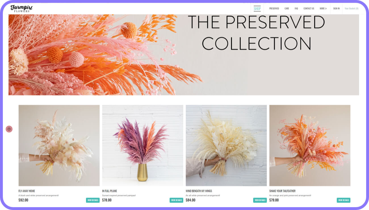Open the In Full Plume pampas photo
369x210 pixels.
[x=143, y=146]
